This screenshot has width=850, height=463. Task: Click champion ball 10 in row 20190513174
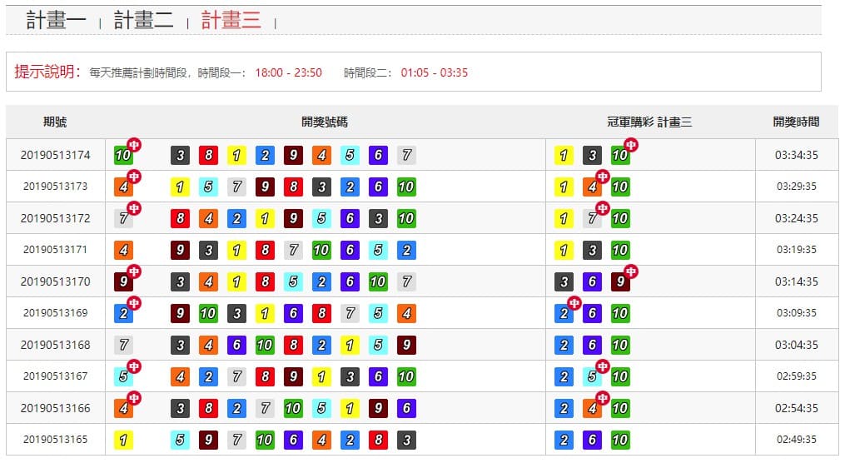pos(123,155)
